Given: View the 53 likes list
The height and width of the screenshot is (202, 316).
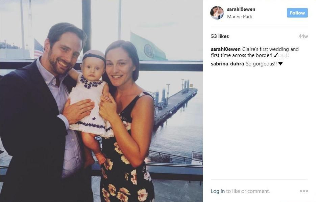Looking at the screenshot, I should click(x=220, y=36).
